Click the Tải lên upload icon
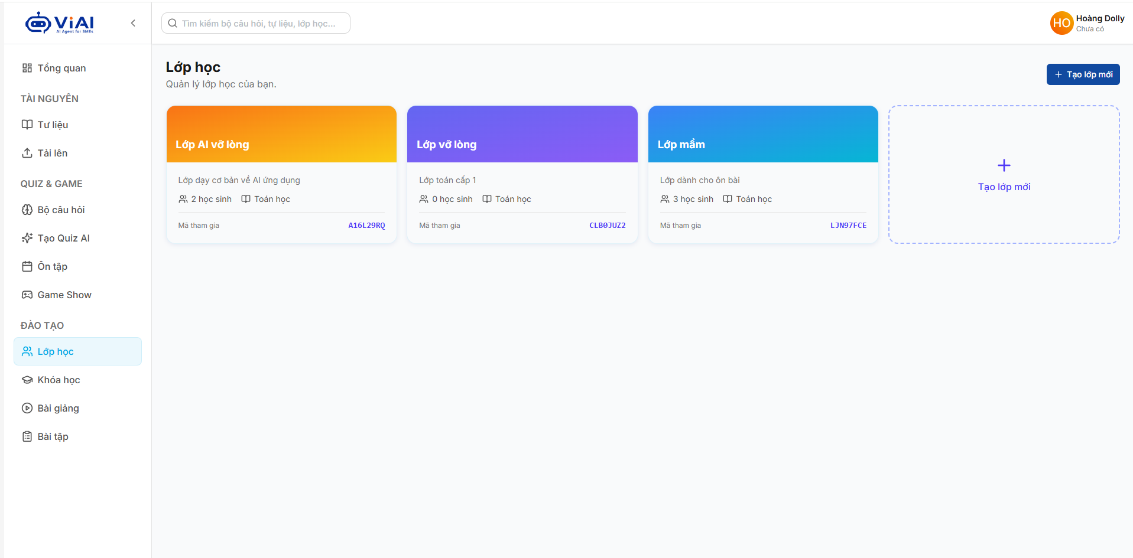 coord(27,153)
